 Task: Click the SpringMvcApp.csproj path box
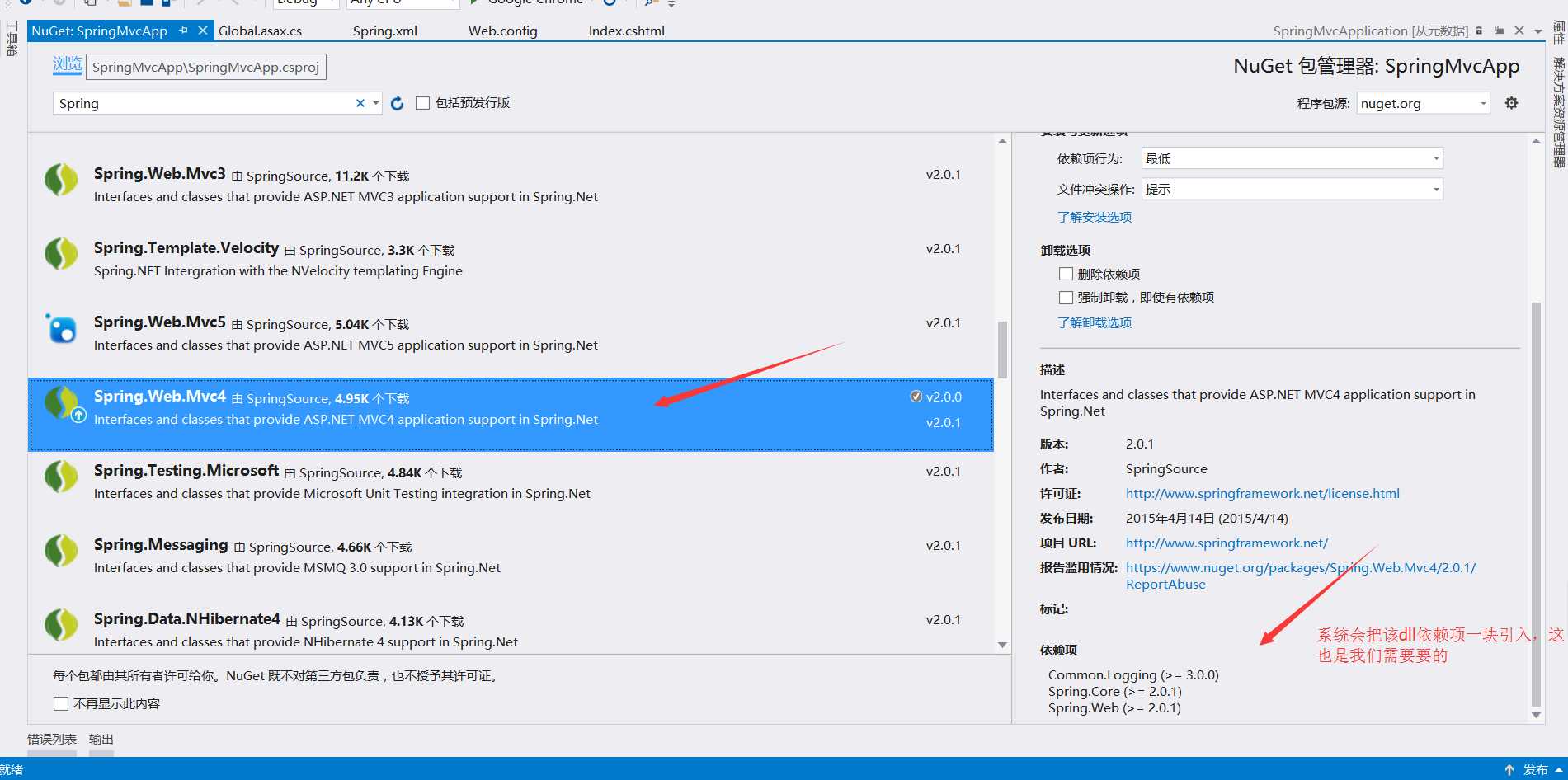coord(205,67)
